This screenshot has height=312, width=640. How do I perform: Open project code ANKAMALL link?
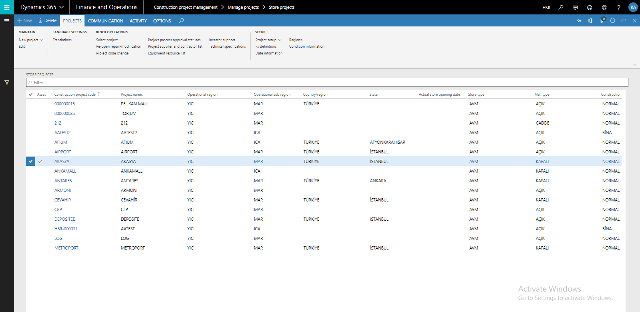point(65,171)
